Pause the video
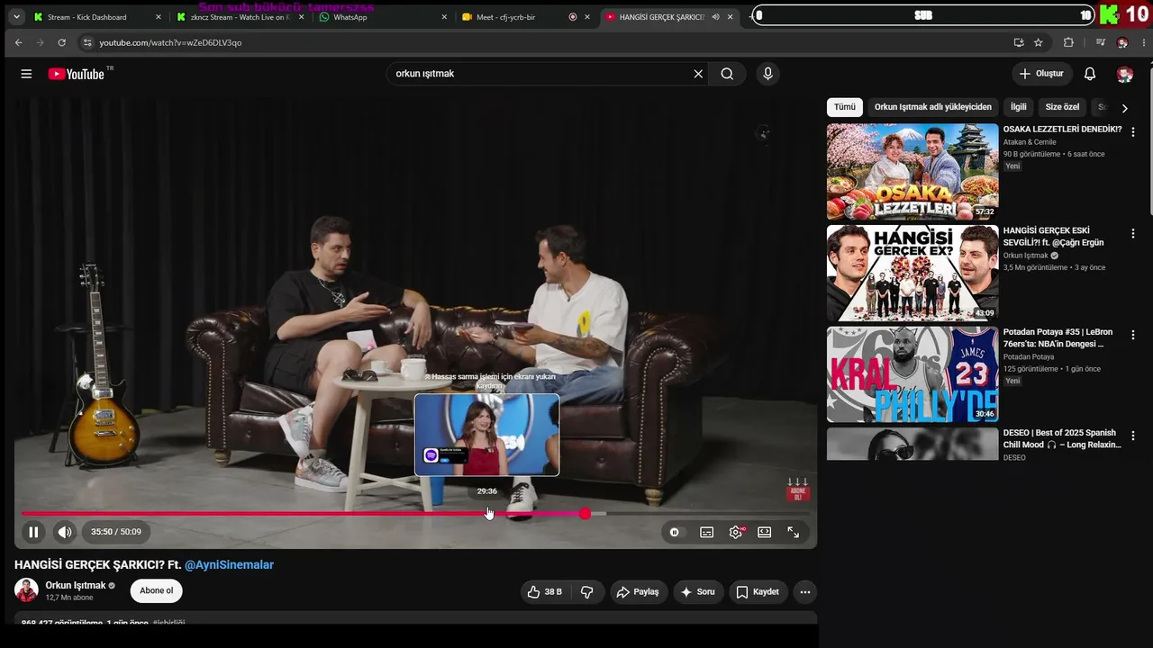Screen dimensions: 1153x648 click(33, 532)
